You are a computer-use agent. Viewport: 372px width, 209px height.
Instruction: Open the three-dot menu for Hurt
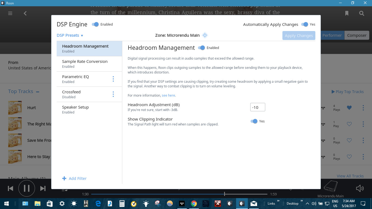(x=363, y=108)
